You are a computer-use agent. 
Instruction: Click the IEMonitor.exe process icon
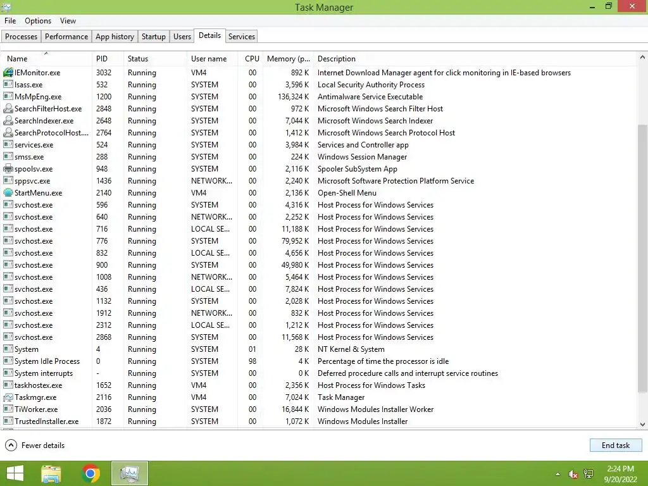click(x=8, y=72)
